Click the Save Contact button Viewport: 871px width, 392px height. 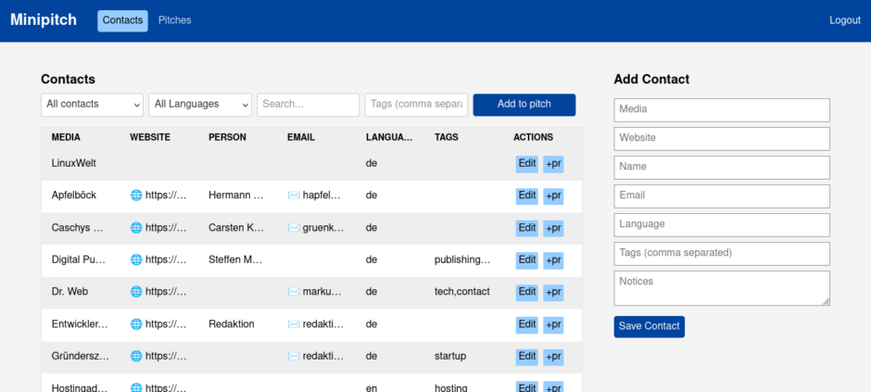coord(649,326)
